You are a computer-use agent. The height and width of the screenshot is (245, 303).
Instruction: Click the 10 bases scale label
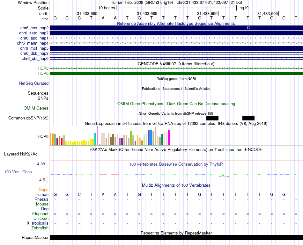pos(107,8)
